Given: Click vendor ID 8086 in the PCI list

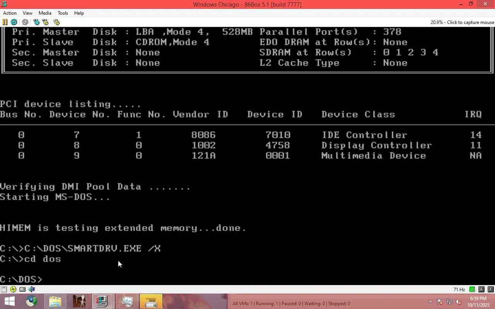Looking at the screenshot, I should tap(203, 135).
